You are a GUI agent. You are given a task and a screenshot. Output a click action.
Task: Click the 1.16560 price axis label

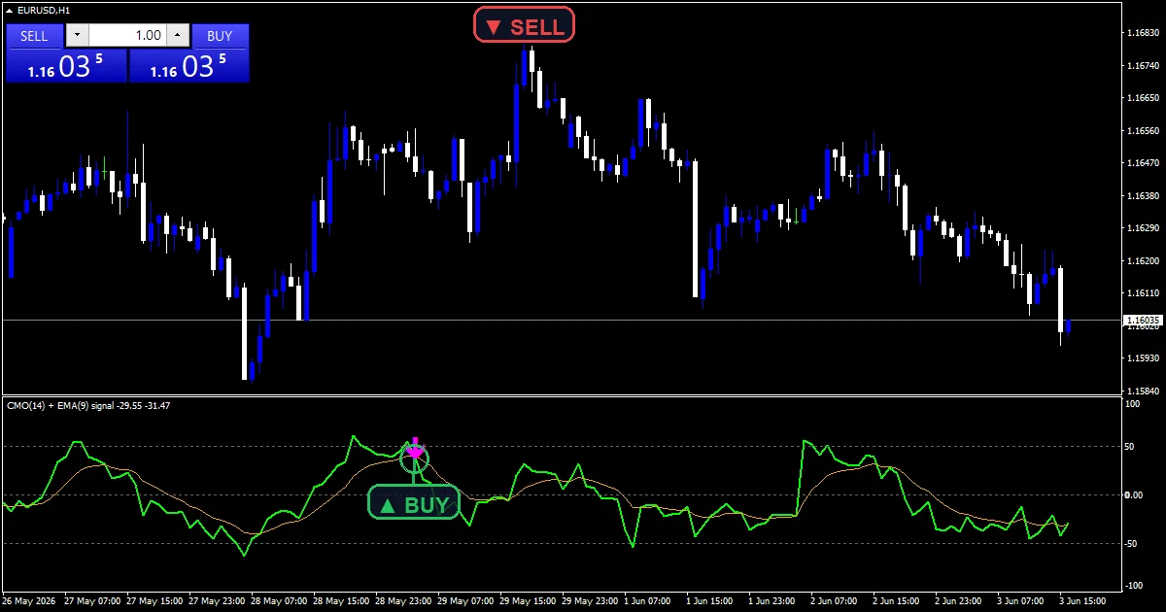1142,131
